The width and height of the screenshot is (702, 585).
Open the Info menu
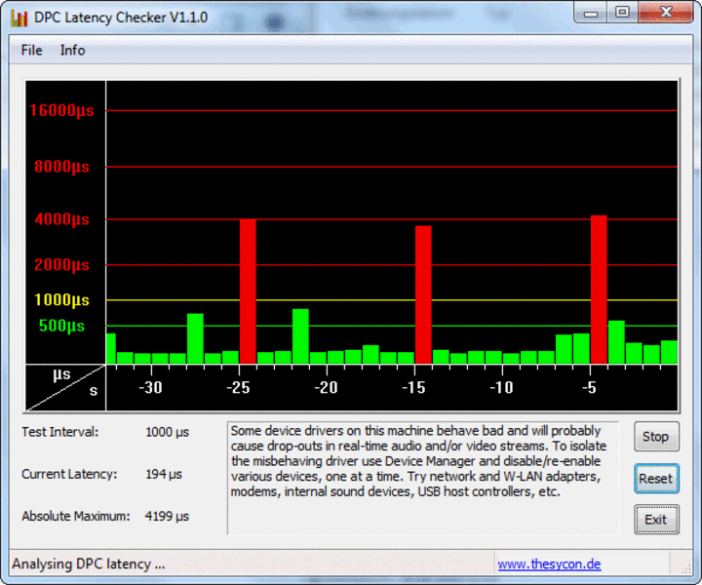pyautogui.click(x=72, y=50)
